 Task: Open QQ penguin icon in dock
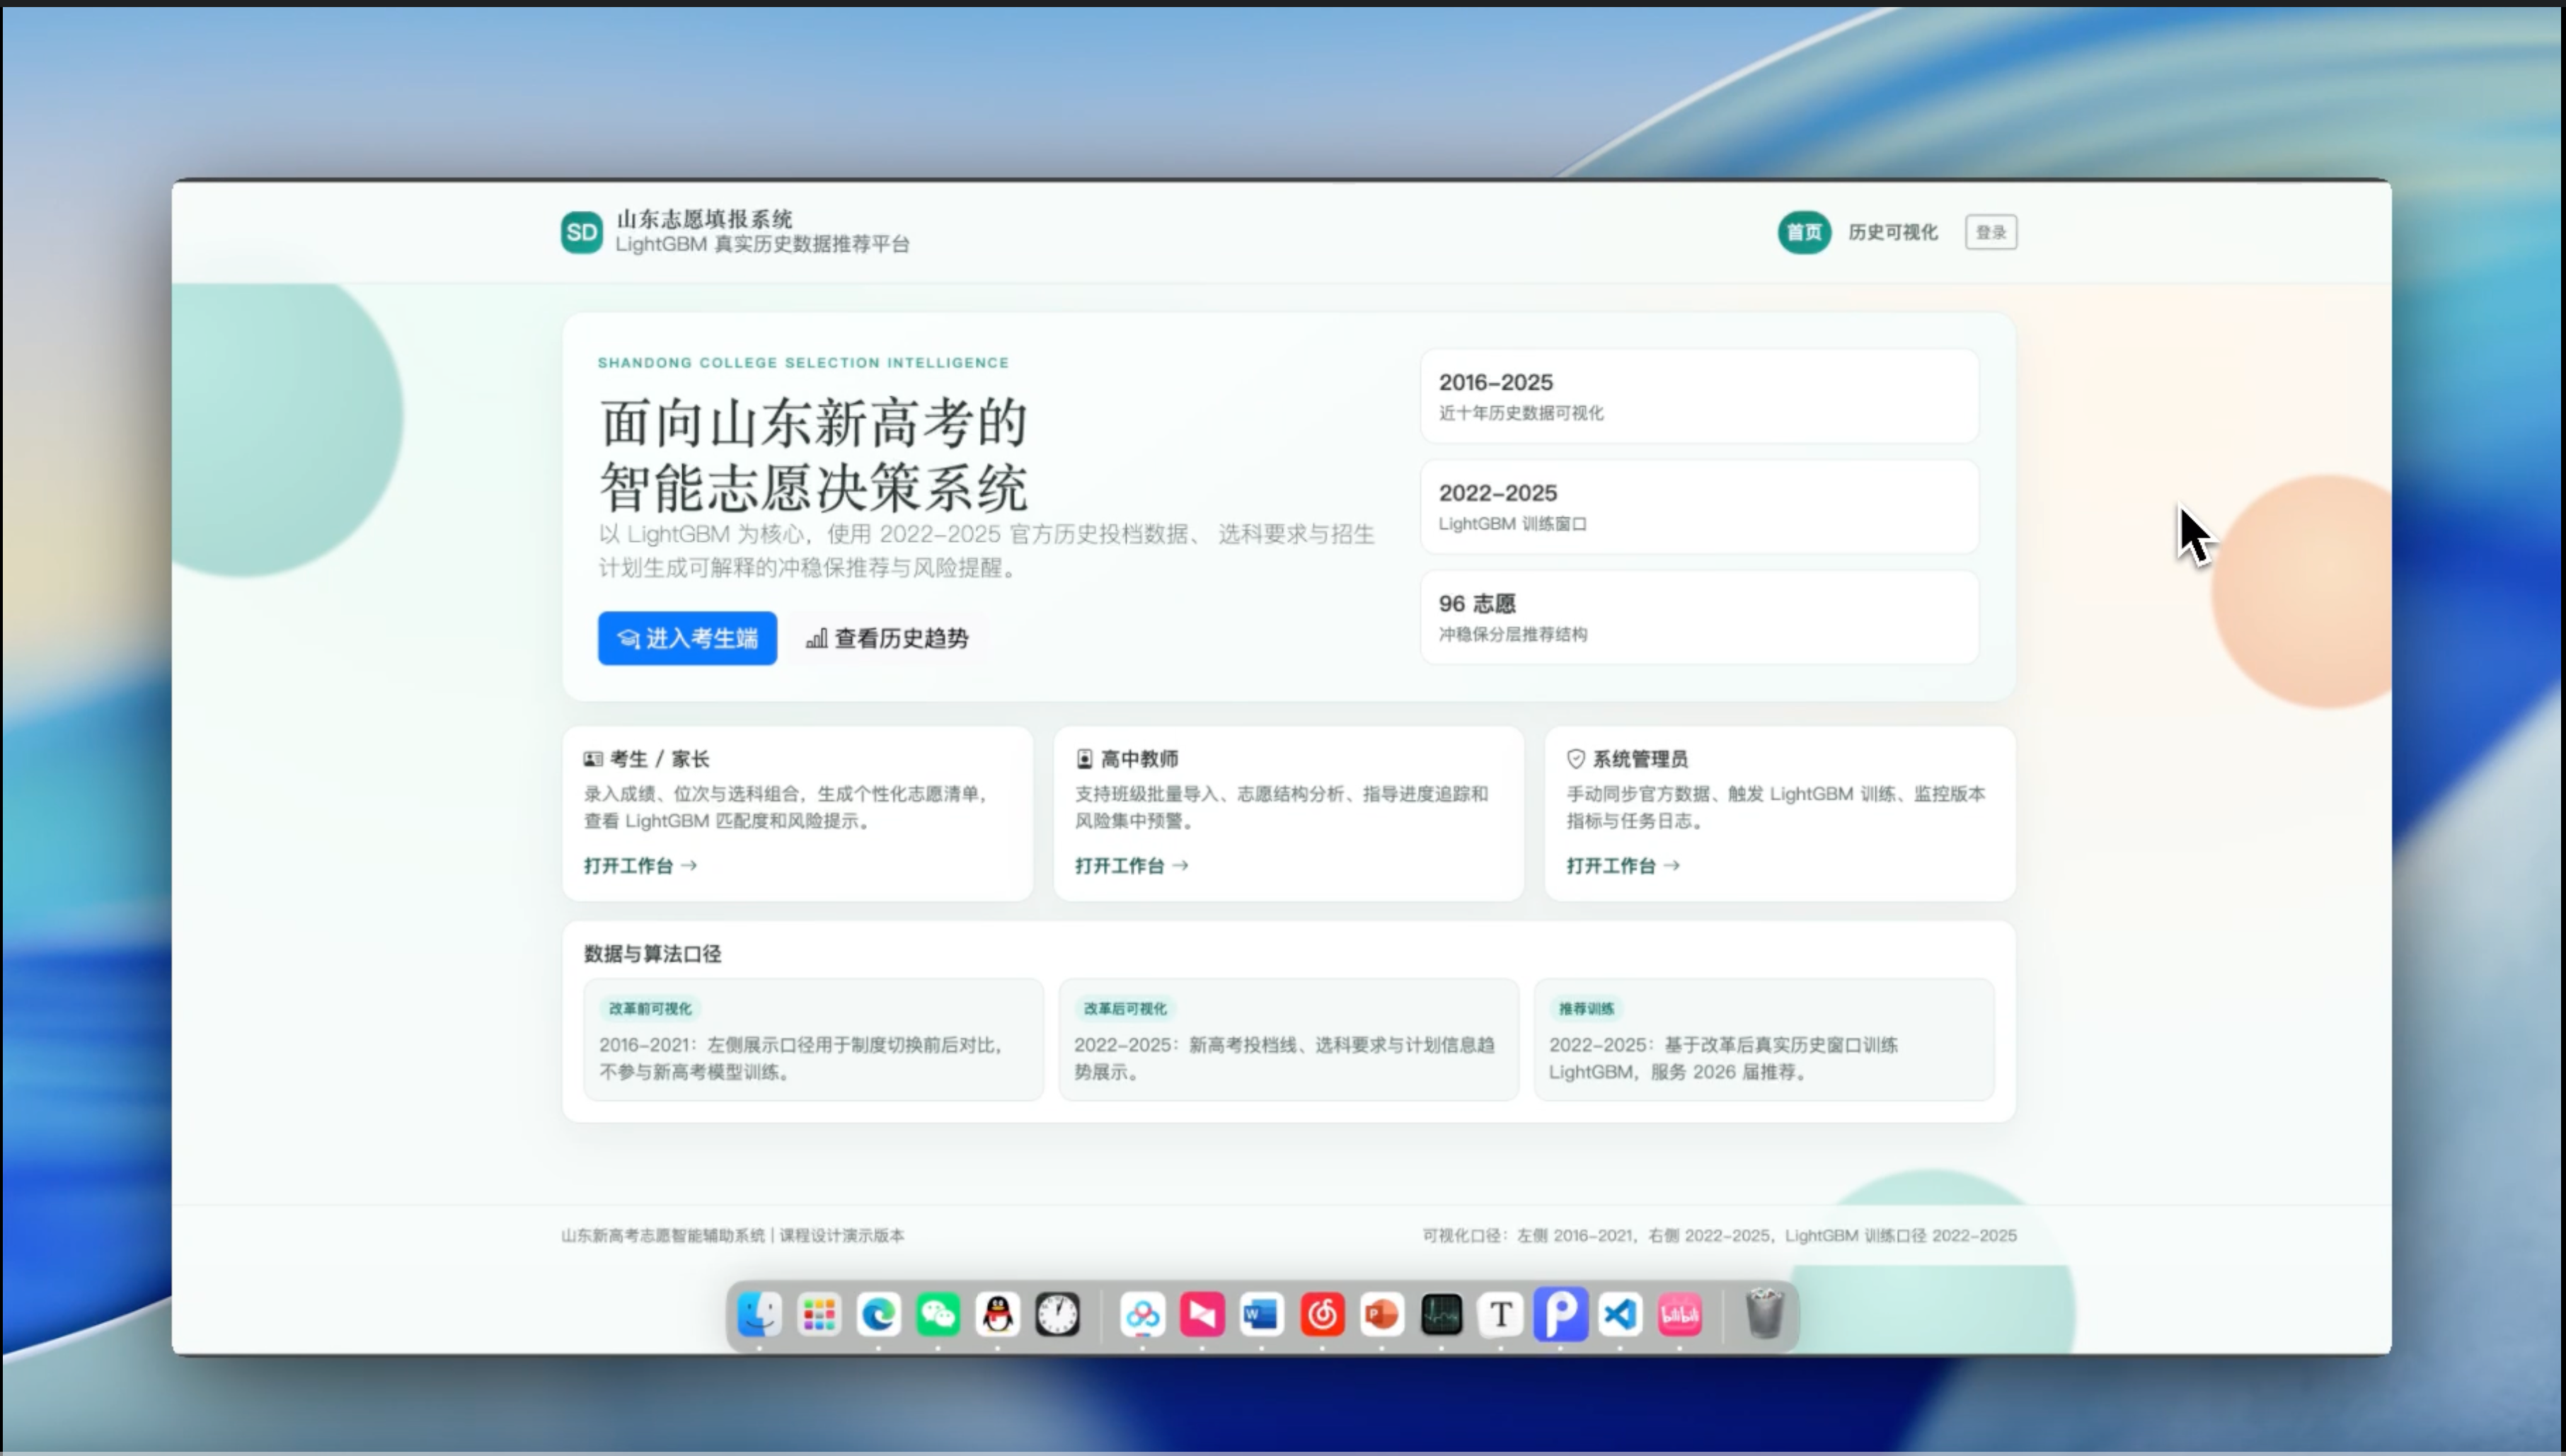click(997, 1315)
